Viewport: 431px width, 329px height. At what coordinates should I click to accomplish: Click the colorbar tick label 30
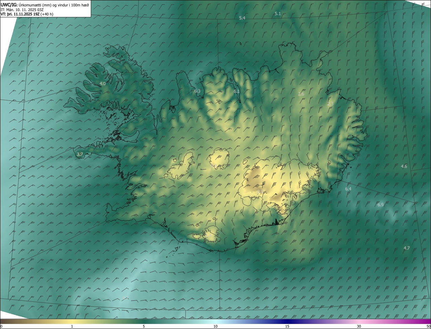click(359, 327)
